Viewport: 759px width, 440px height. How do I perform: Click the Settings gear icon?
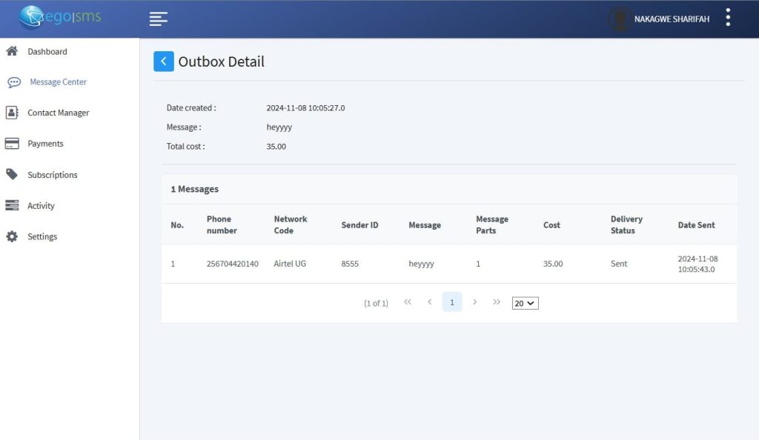(x=12, y=237)
